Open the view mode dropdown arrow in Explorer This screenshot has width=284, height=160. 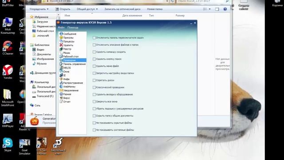[210, 9]
